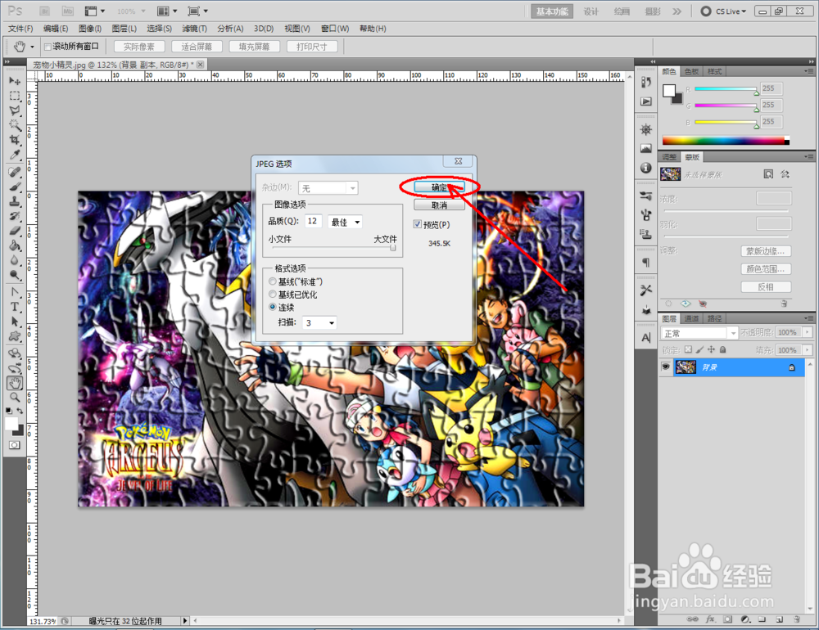Launch Mini Bridge from application bar

[x=68, y=11]
